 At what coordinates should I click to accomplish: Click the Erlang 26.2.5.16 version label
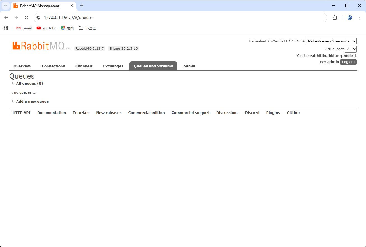[x=124, y=49]
